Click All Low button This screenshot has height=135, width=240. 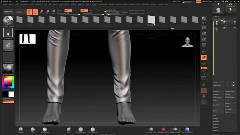[x=218, y=94]
